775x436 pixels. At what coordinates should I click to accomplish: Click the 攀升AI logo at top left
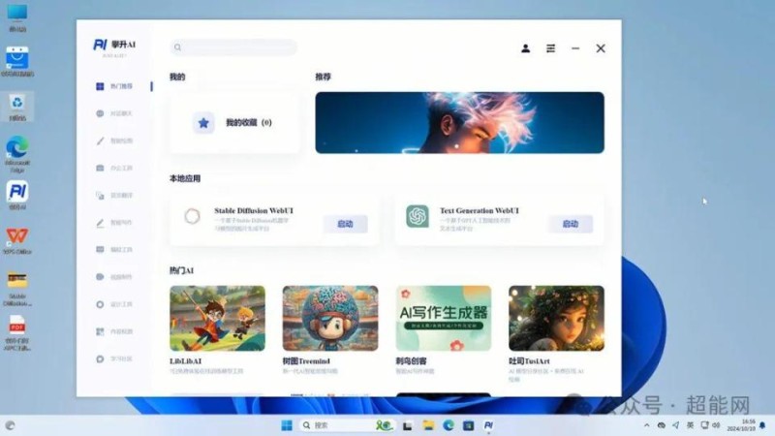(x=114, y=45)
